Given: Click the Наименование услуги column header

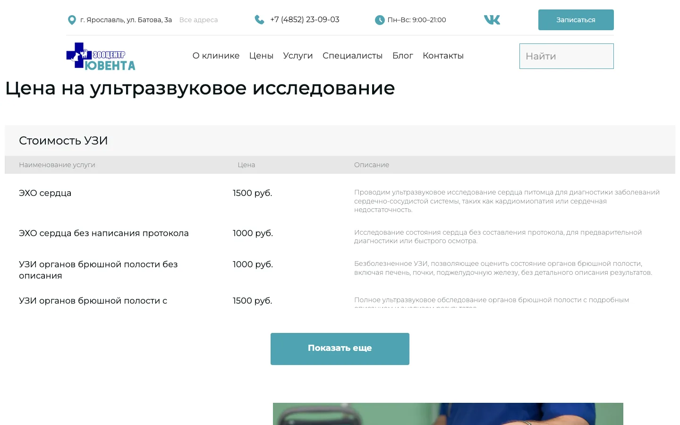Looking at the screenshot, I should [x=57, y=165].
